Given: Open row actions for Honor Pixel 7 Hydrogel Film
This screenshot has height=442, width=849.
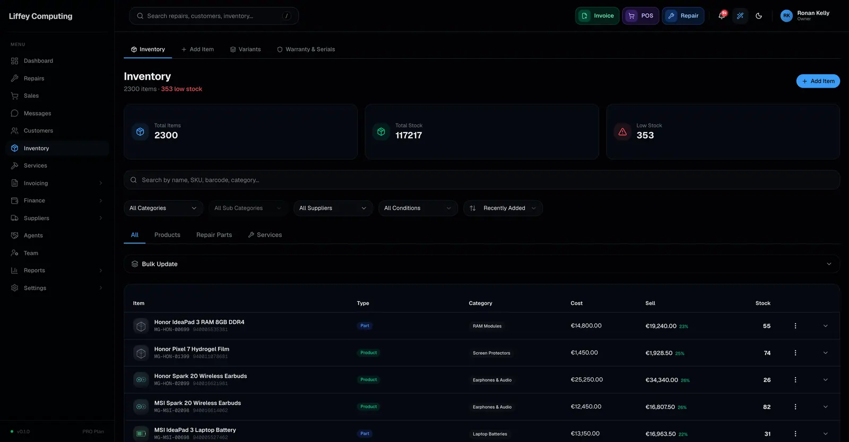Looking at the screenshot, I should 795,353.
